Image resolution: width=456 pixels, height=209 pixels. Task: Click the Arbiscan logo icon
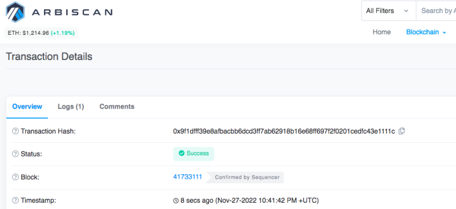15,12
